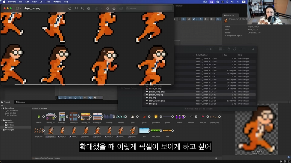
Task: Click the Assets breadcrumb in Project panel
Action: click(35, 108)
